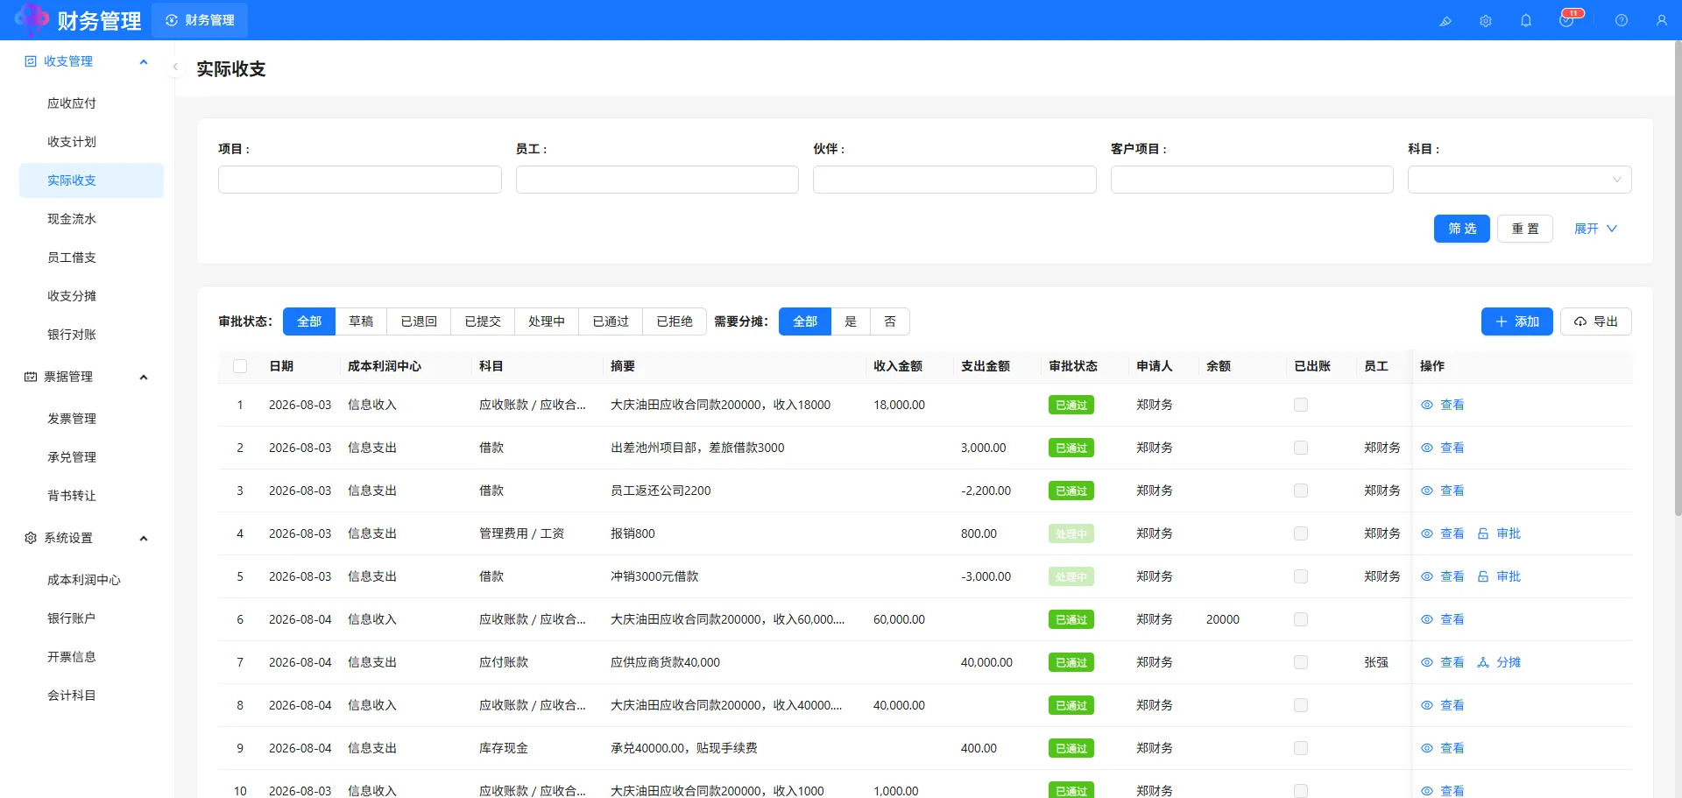The height and width of the screenshot is (798, 1682).
Task: Open 现金流水 in sidebar
Action: point(91,219)
